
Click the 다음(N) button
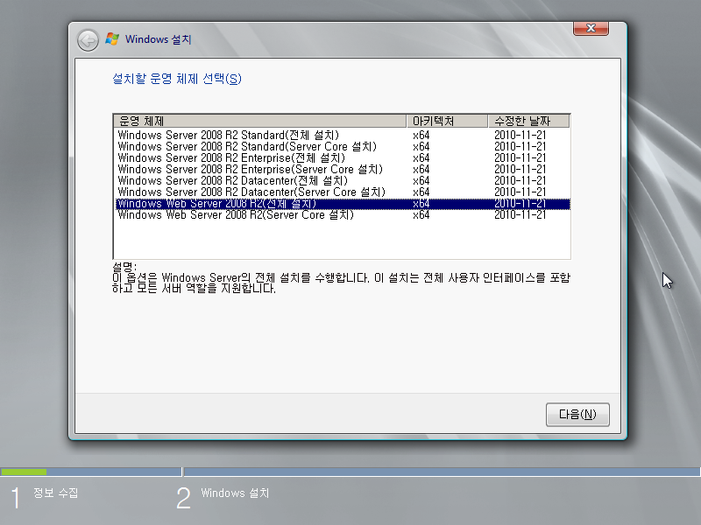point(577,414)
